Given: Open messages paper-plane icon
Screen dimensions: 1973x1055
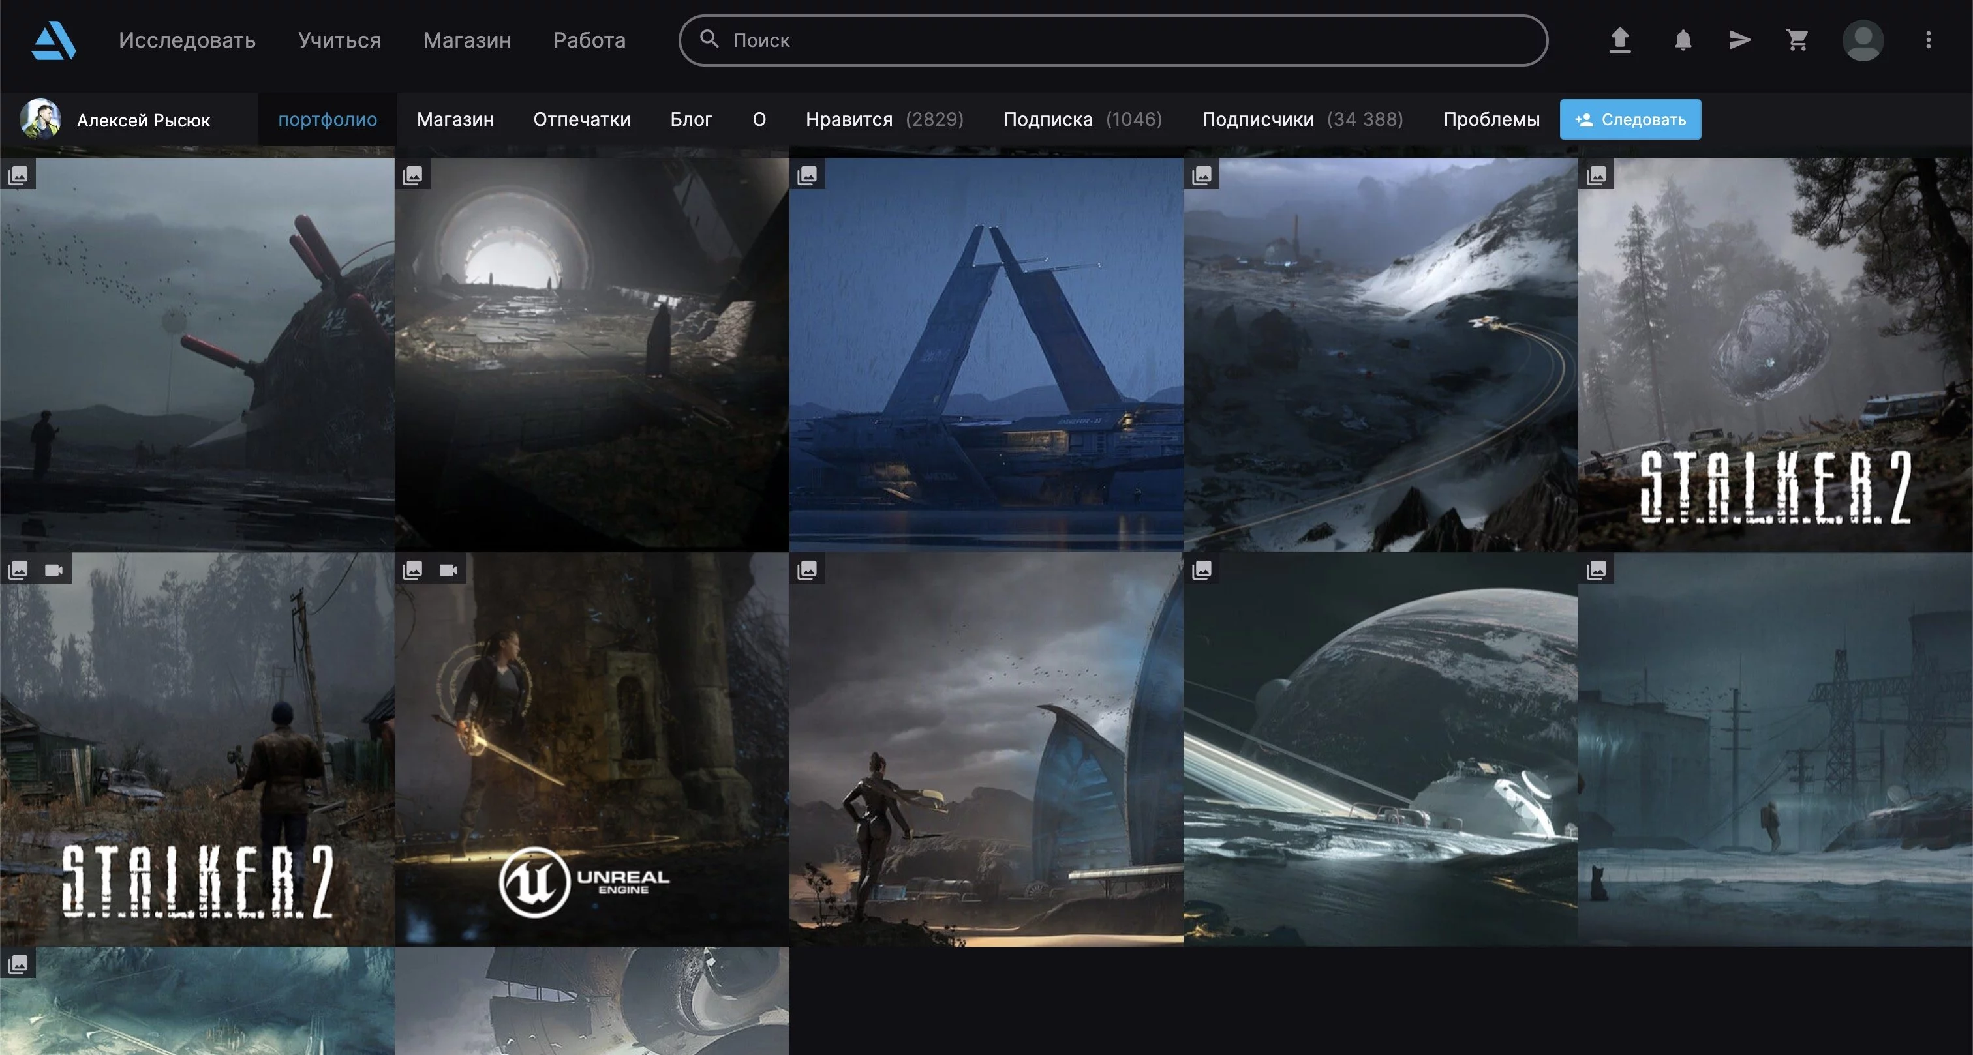Looking at the screenshot, I should tap(1740, 40).
